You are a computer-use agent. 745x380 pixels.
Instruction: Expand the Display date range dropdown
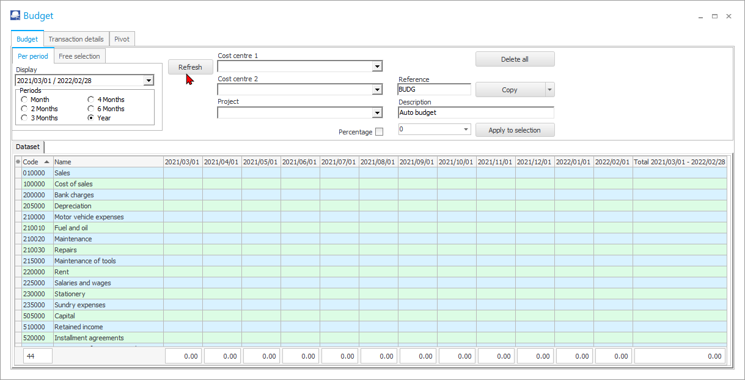148,81
